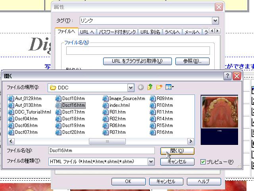Select the Dscf04.htm file icon

click(11, 119)
